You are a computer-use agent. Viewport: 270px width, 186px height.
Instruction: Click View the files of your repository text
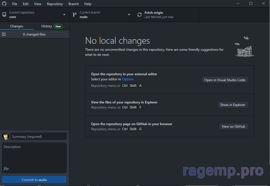pos(124,102)
